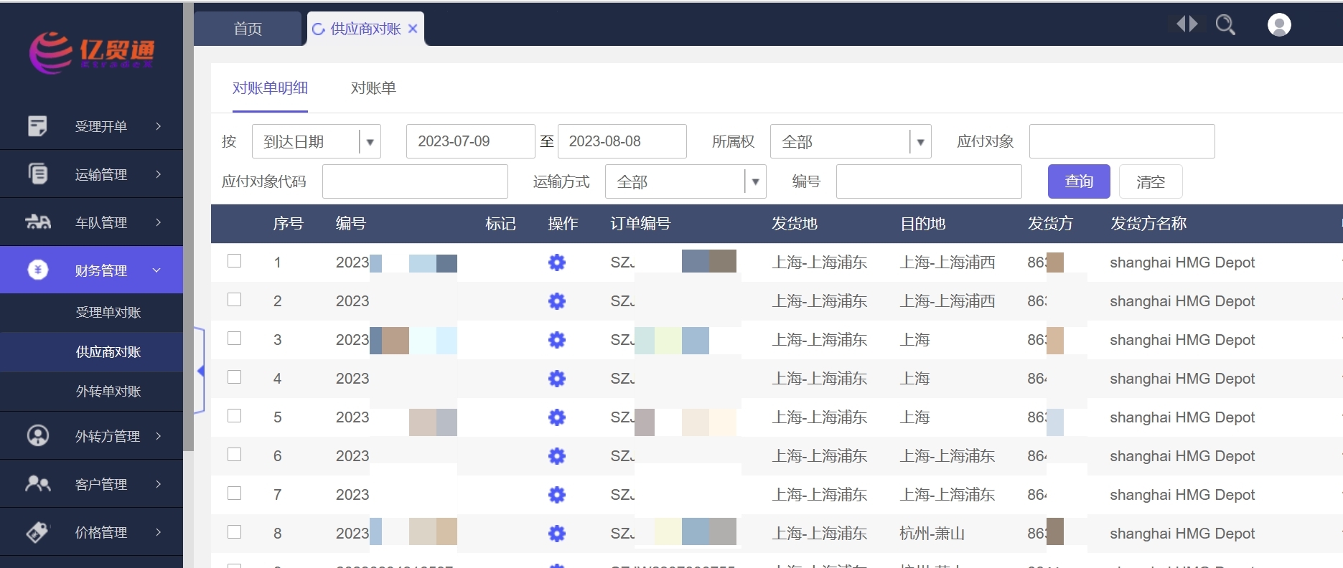Click the 价格管理 tag icon

pyautogui.click(x=37, y=532)
